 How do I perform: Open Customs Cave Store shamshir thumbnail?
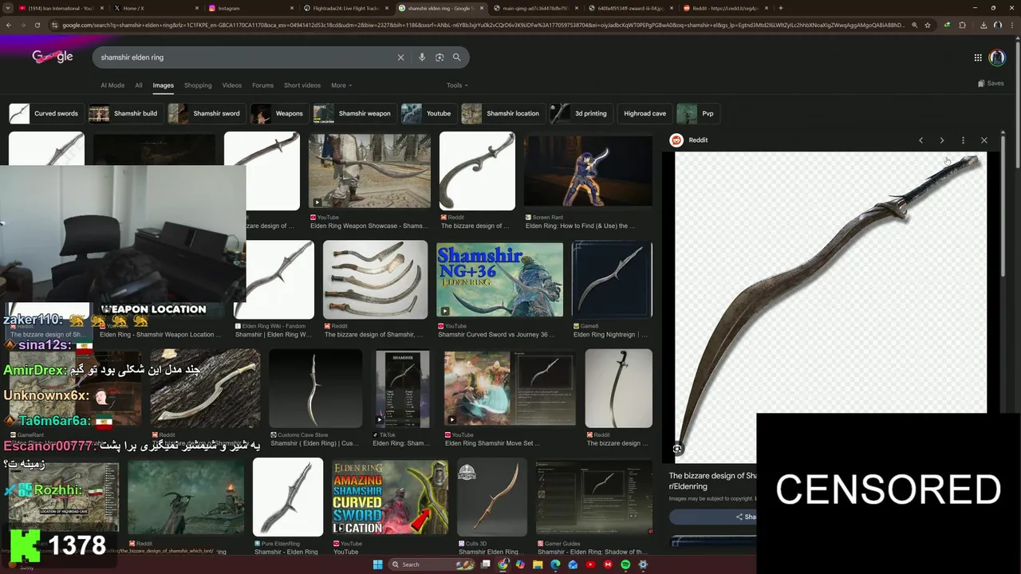315,389
